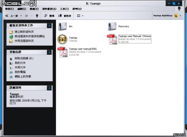Collapse the 檔案及資料夾工作 panel
The height and width of the screenshot is (137, 187).
coord(49,26)
